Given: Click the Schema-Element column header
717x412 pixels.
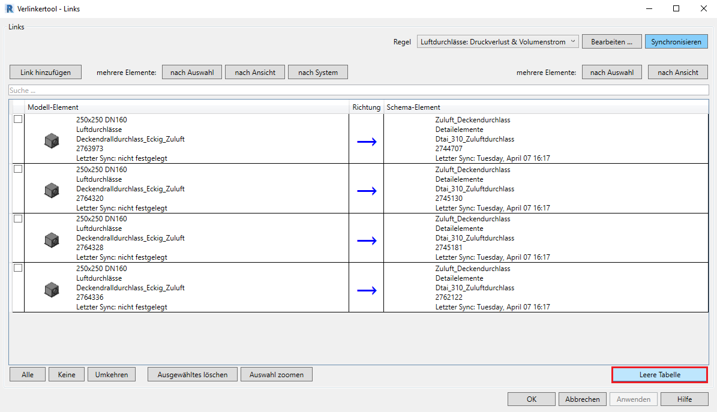Looking at the screenshot, I should click(x=413, y=107).
